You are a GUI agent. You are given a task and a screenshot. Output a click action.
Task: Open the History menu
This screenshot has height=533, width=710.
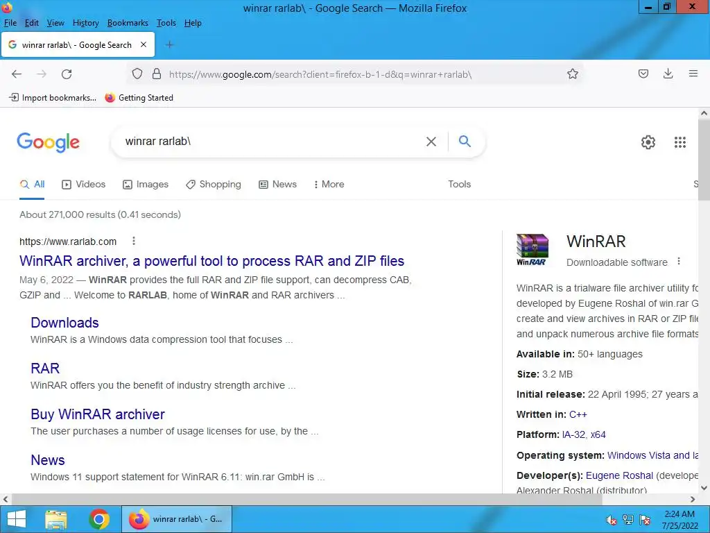pos(85,23)
